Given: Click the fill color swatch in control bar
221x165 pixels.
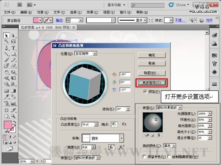Looking at the screenshot, I should coord(36,20).
